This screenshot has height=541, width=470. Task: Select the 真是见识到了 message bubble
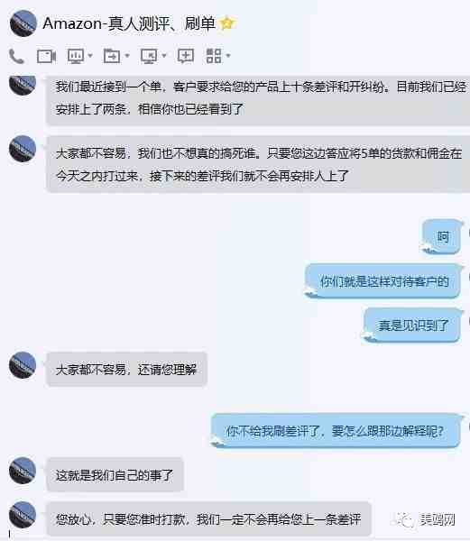[412, 326]
